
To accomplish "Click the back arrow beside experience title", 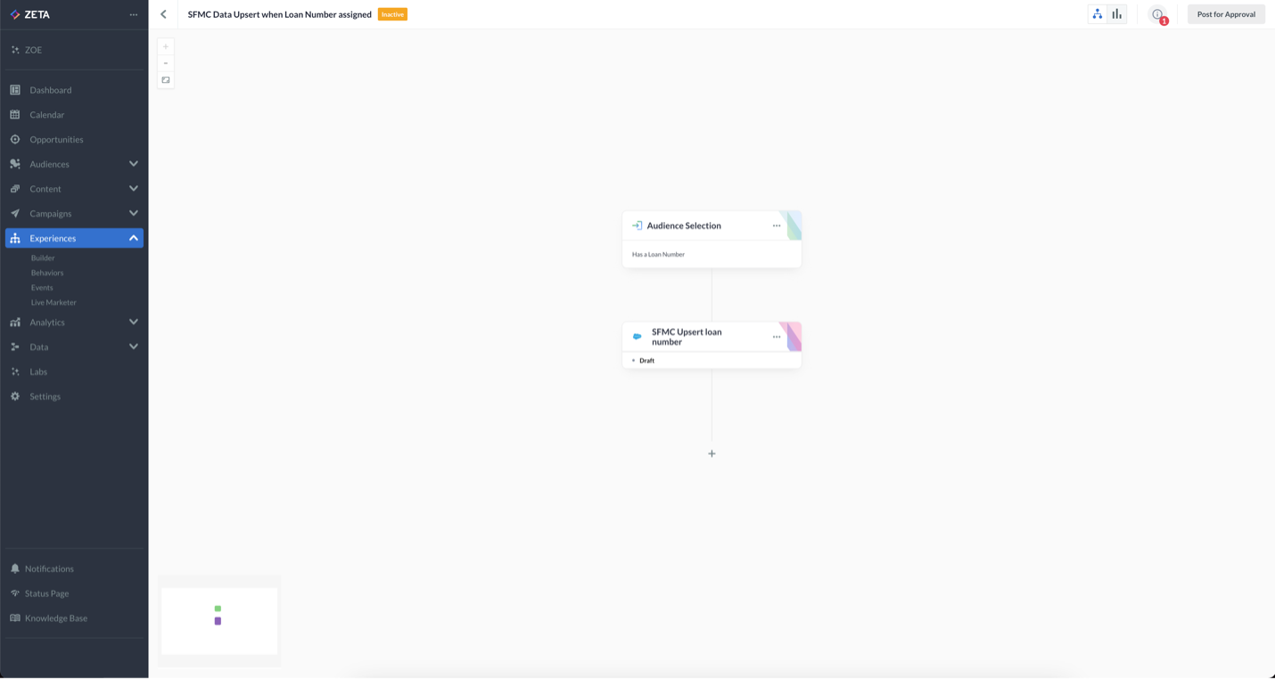I will point(163,14).
